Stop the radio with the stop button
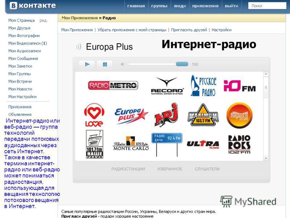This screenshot has width=290, height=218. tap(105, 64)
